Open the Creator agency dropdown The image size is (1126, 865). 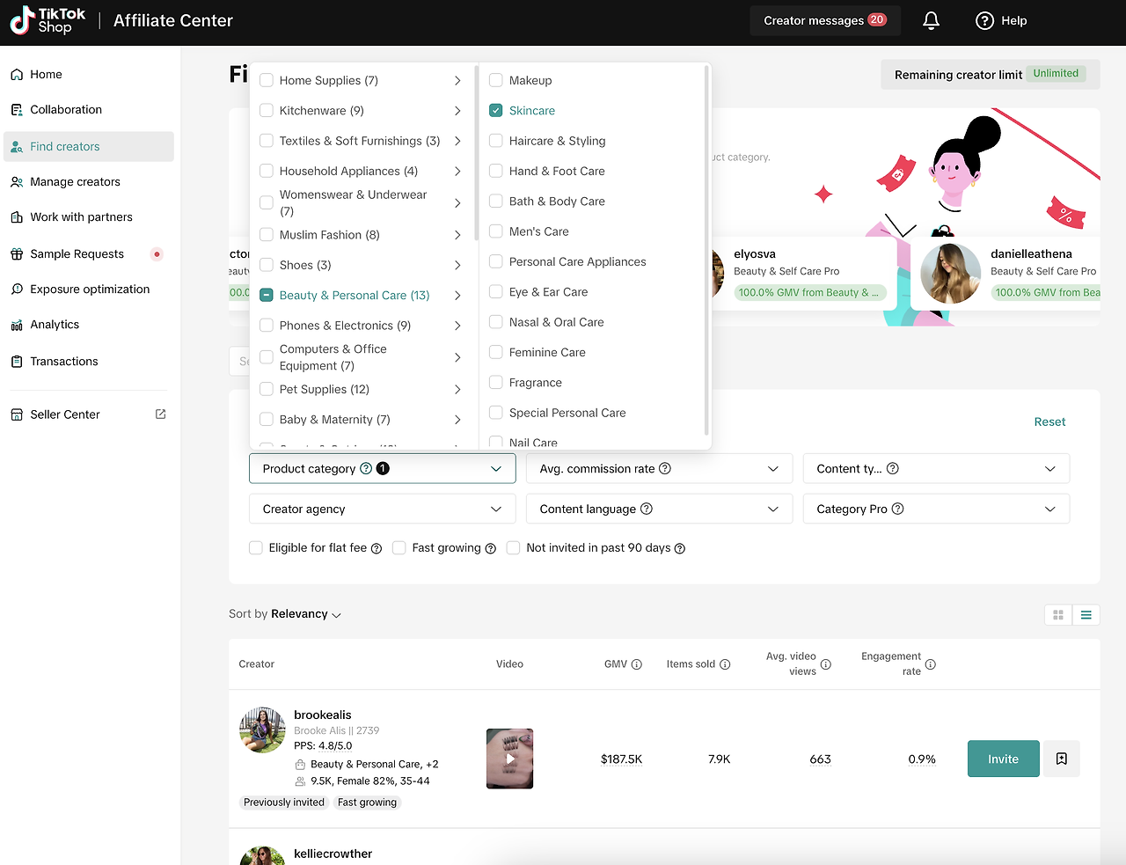point(383,509)
